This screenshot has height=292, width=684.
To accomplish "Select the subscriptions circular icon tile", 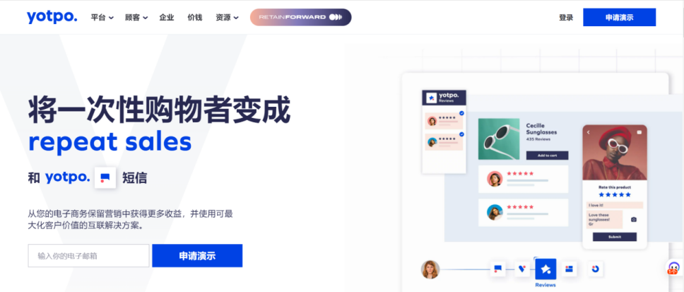I will [x=596, y=269].
